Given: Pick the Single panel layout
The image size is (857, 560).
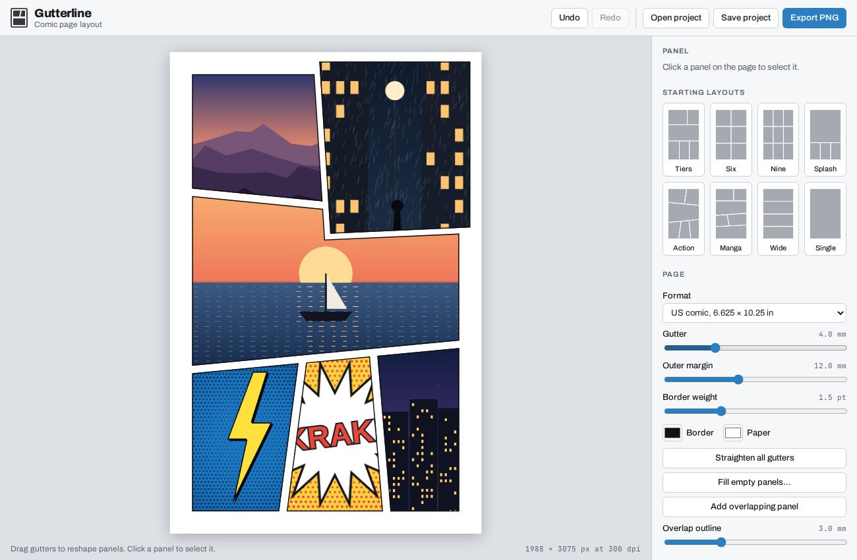Looking at the screenshot, I should click(x=825, y=219).
